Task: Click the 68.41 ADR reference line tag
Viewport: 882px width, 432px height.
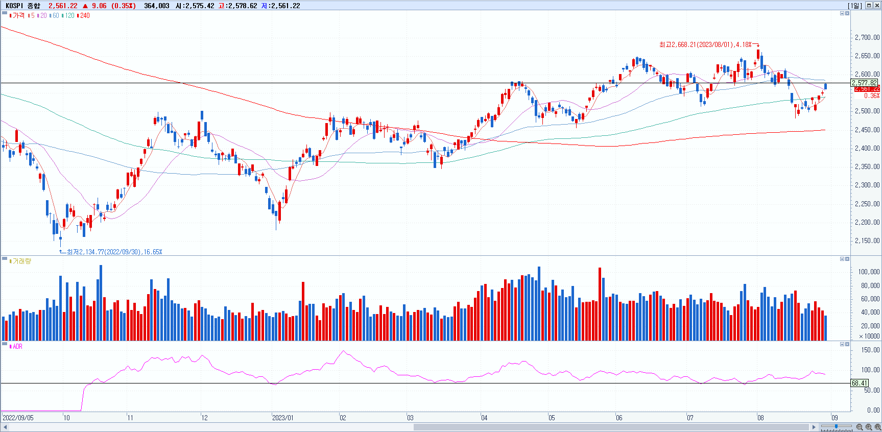Action: pos(860,383)
